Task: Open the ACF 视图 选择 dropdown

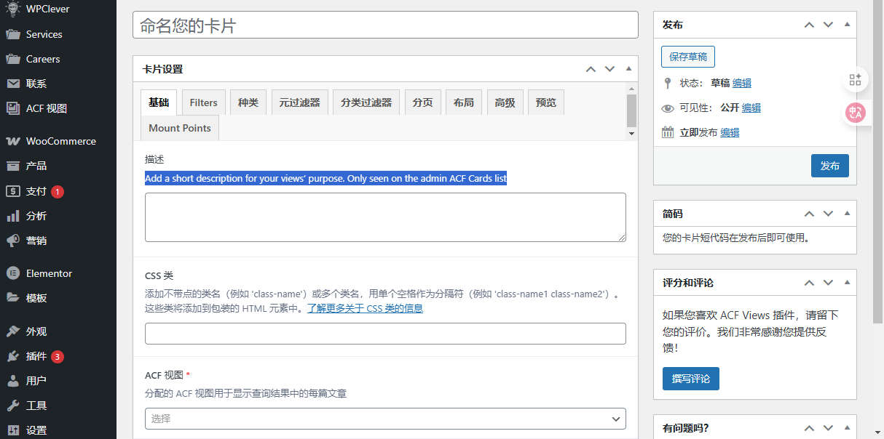Action: pos(385,419)
